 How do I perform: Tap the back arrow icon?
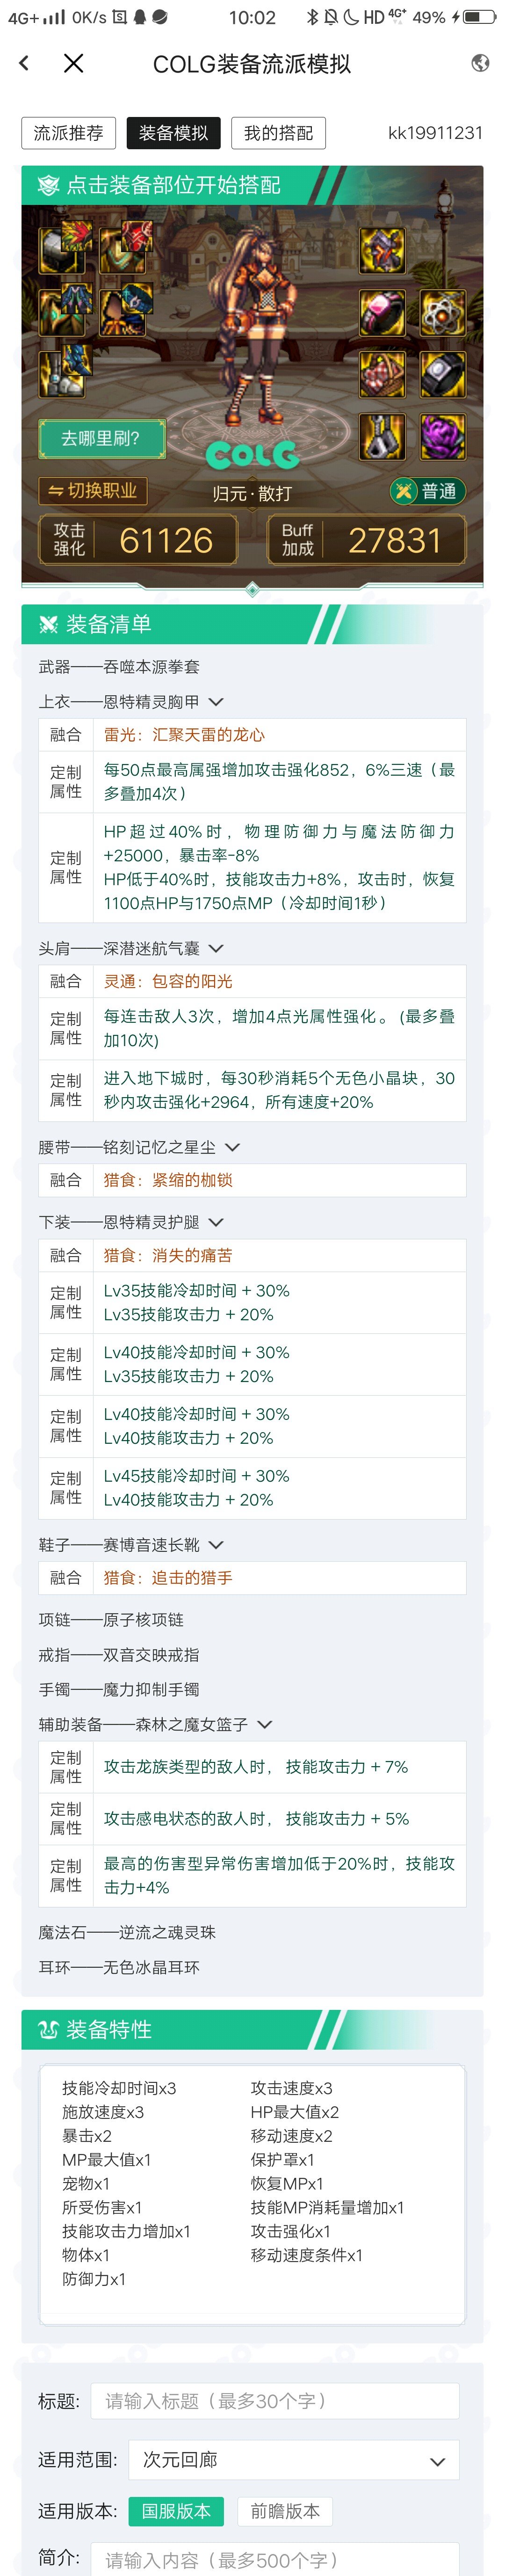point(24,63)
